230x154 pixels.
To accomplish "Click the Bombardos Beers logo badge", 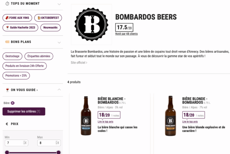I will [92, 25].
